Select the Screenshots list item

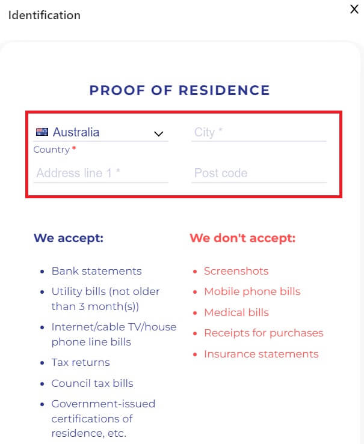(x=236, y=271)
